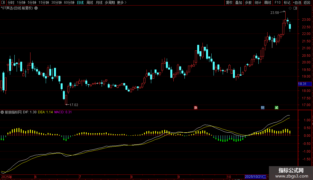The image size is (313, 180).
Task: Select the 60分钟 period tab
Action: coord(69,2)
